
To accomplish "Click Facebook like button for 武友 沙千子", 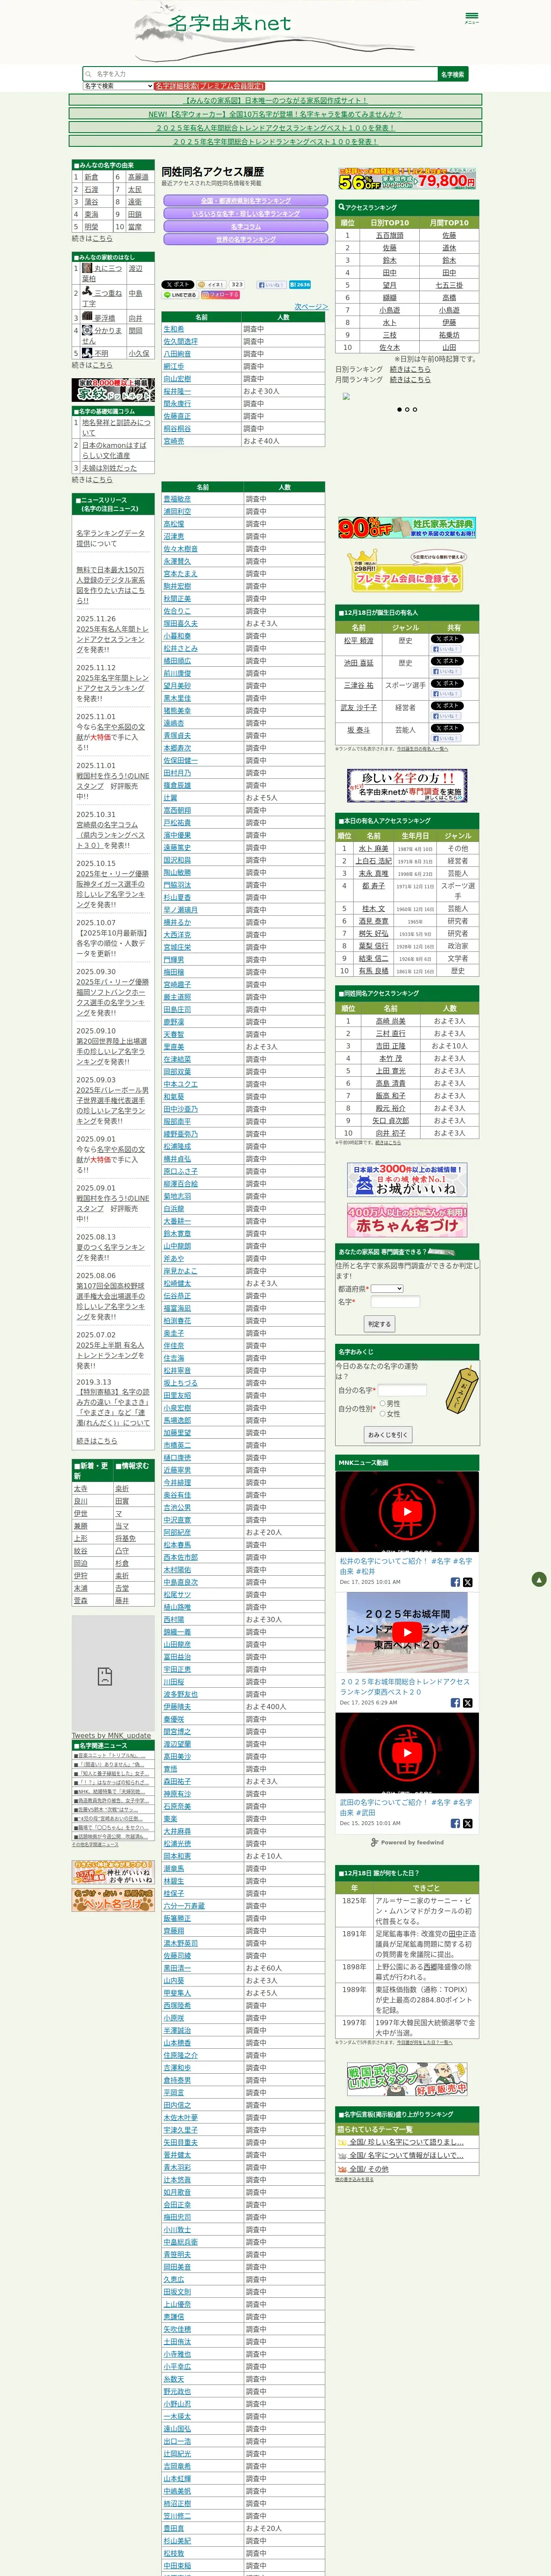I will [446, 716].
